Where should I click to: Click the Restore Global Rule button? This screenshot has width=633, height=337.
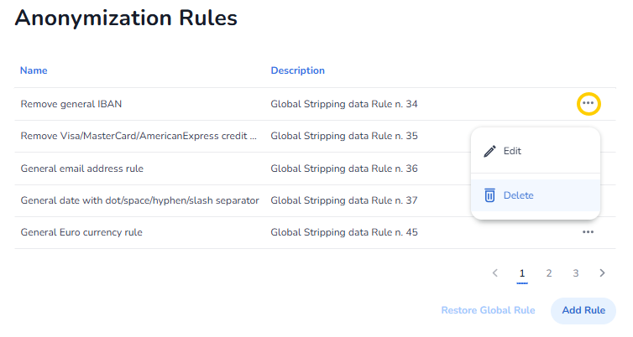(x=488, y=310)
